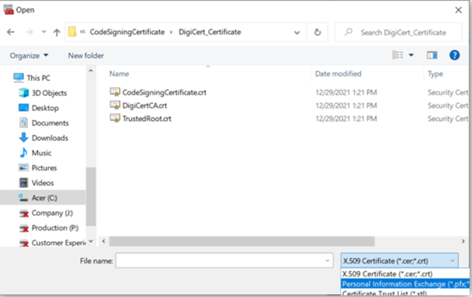Click the Forward navigation arrow
The image size is (472, 297).
[x=29, y=32]
